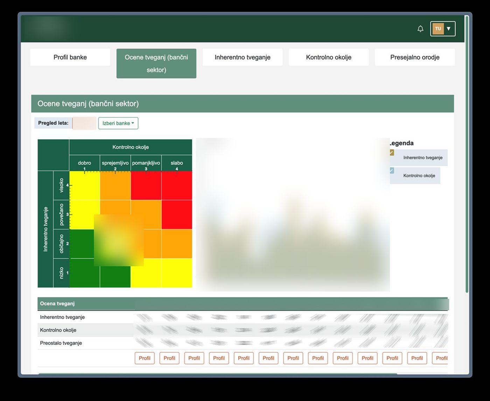
Task: Click the 'visoko' row header in matrix
Action: pyautogui.click(x=61, y=185)
